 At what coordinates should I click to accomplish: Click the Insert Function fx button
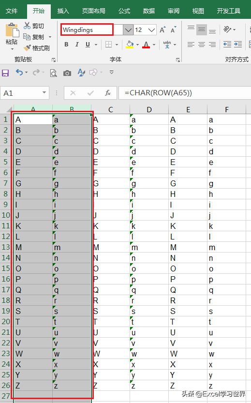pyautogui.click(x=108, y=93)
